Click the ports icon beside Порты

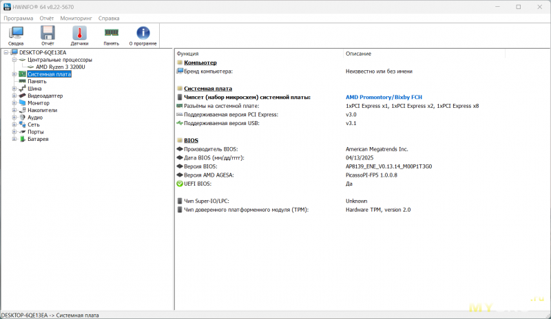click(x=22, y=131)
